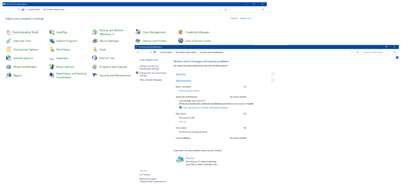Refresh the Security and Maintenance window
407x189 pixels.
click(x=358, y=52)
